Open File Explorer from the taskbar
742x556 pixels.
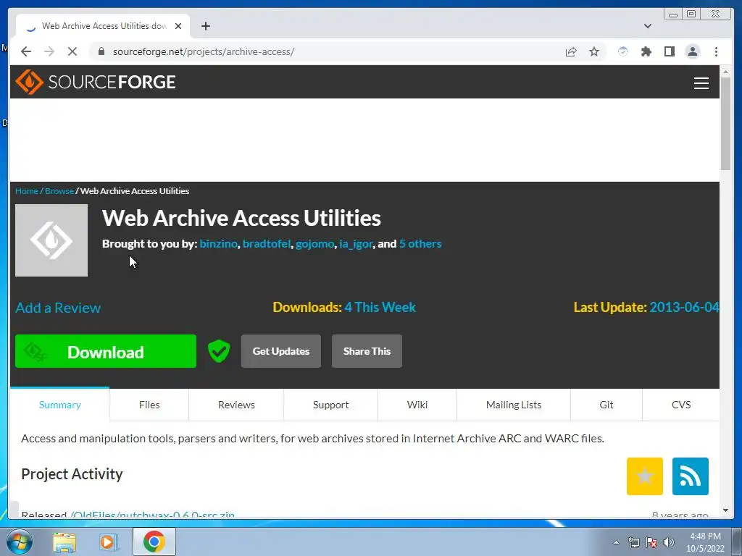[x=64, y=542]
